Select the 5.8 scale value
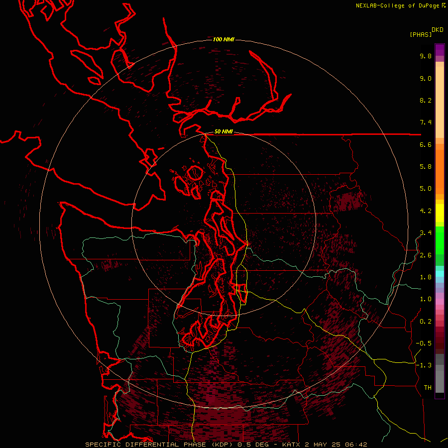448x448 pixels. 426,167
